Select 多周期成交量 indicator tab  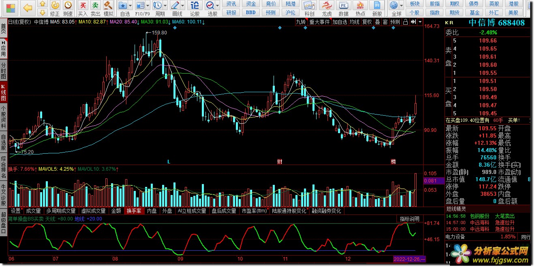pyautogui.click(x=61, y=211)
